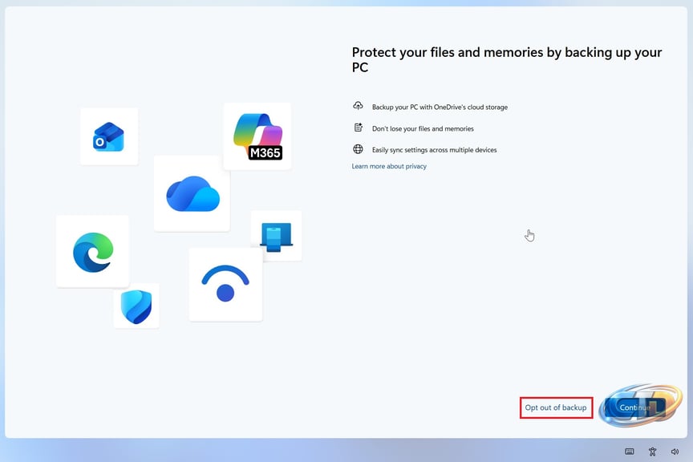The image size is (693, 462).
Task: Open the accessibility options icon
Action: (x=652, y=452)
